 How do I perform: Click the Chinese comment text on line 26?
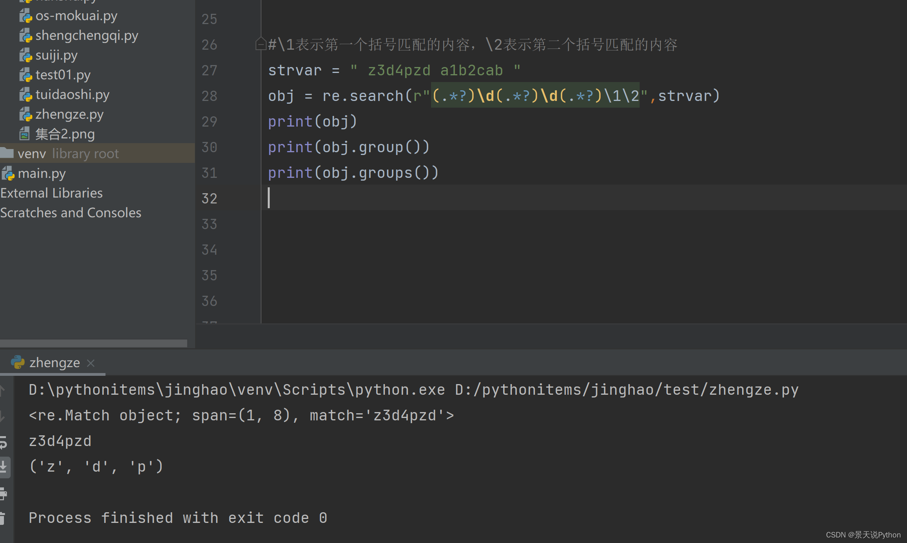473,45
